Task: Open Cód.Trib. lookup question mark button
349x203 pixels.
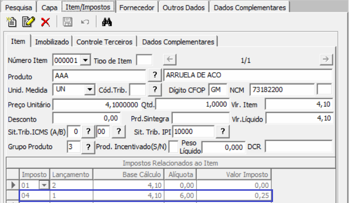Action: (x=155, y=90)
